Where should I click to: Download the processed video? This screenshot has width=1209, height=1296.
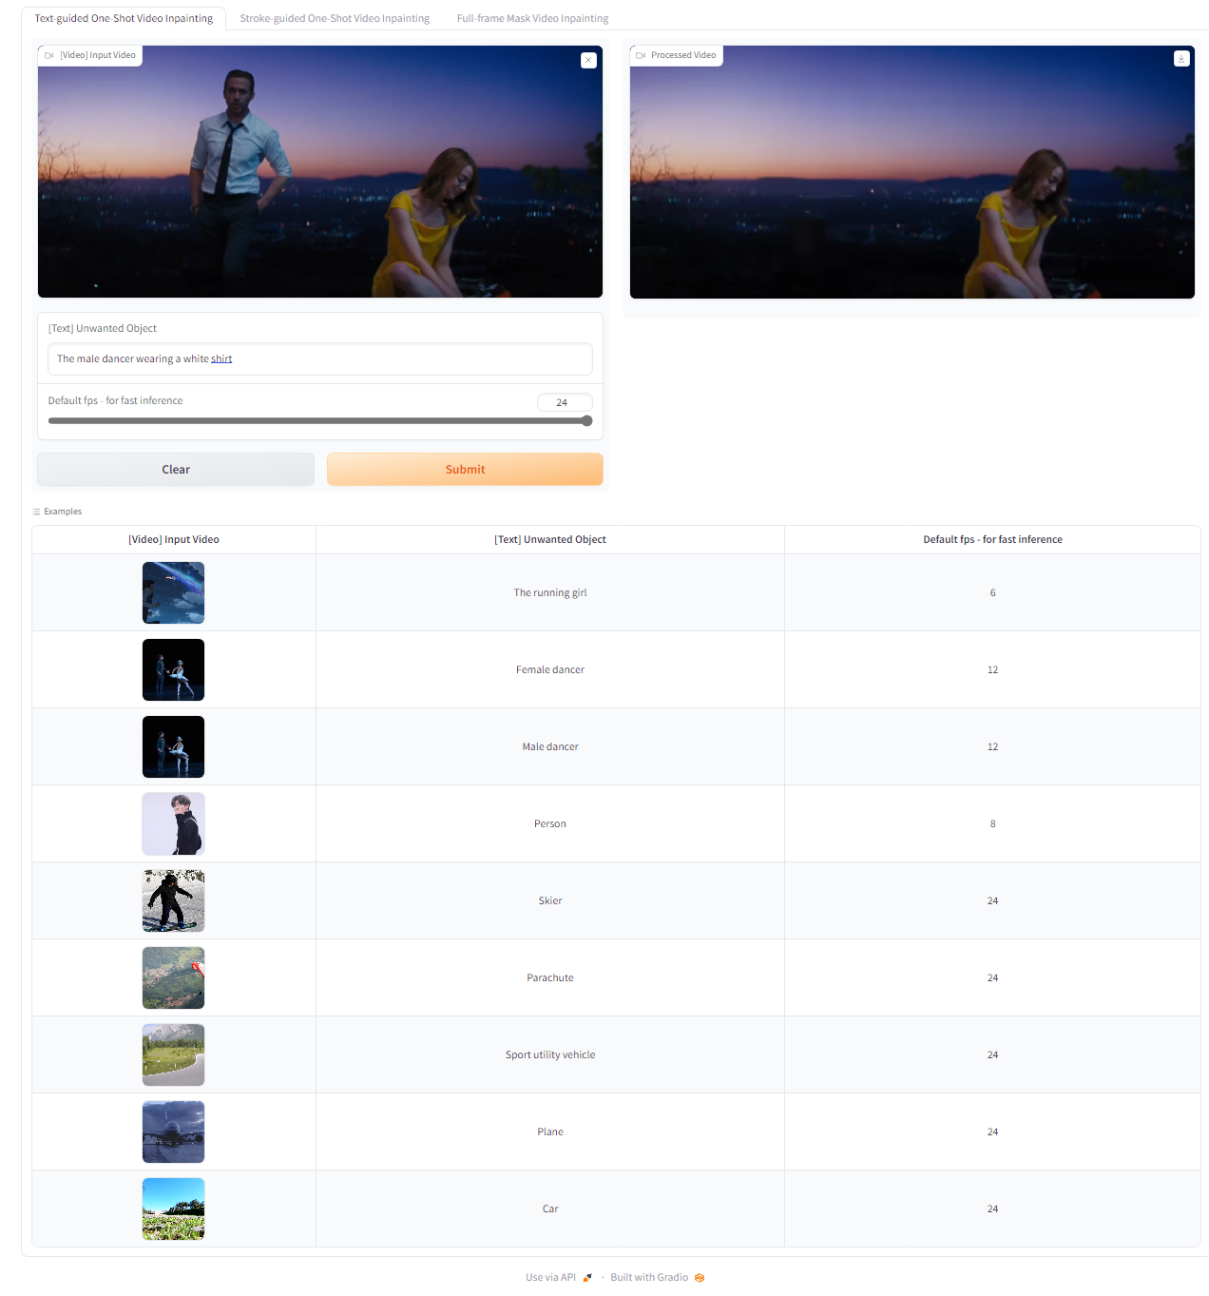tap(1181, 58)
